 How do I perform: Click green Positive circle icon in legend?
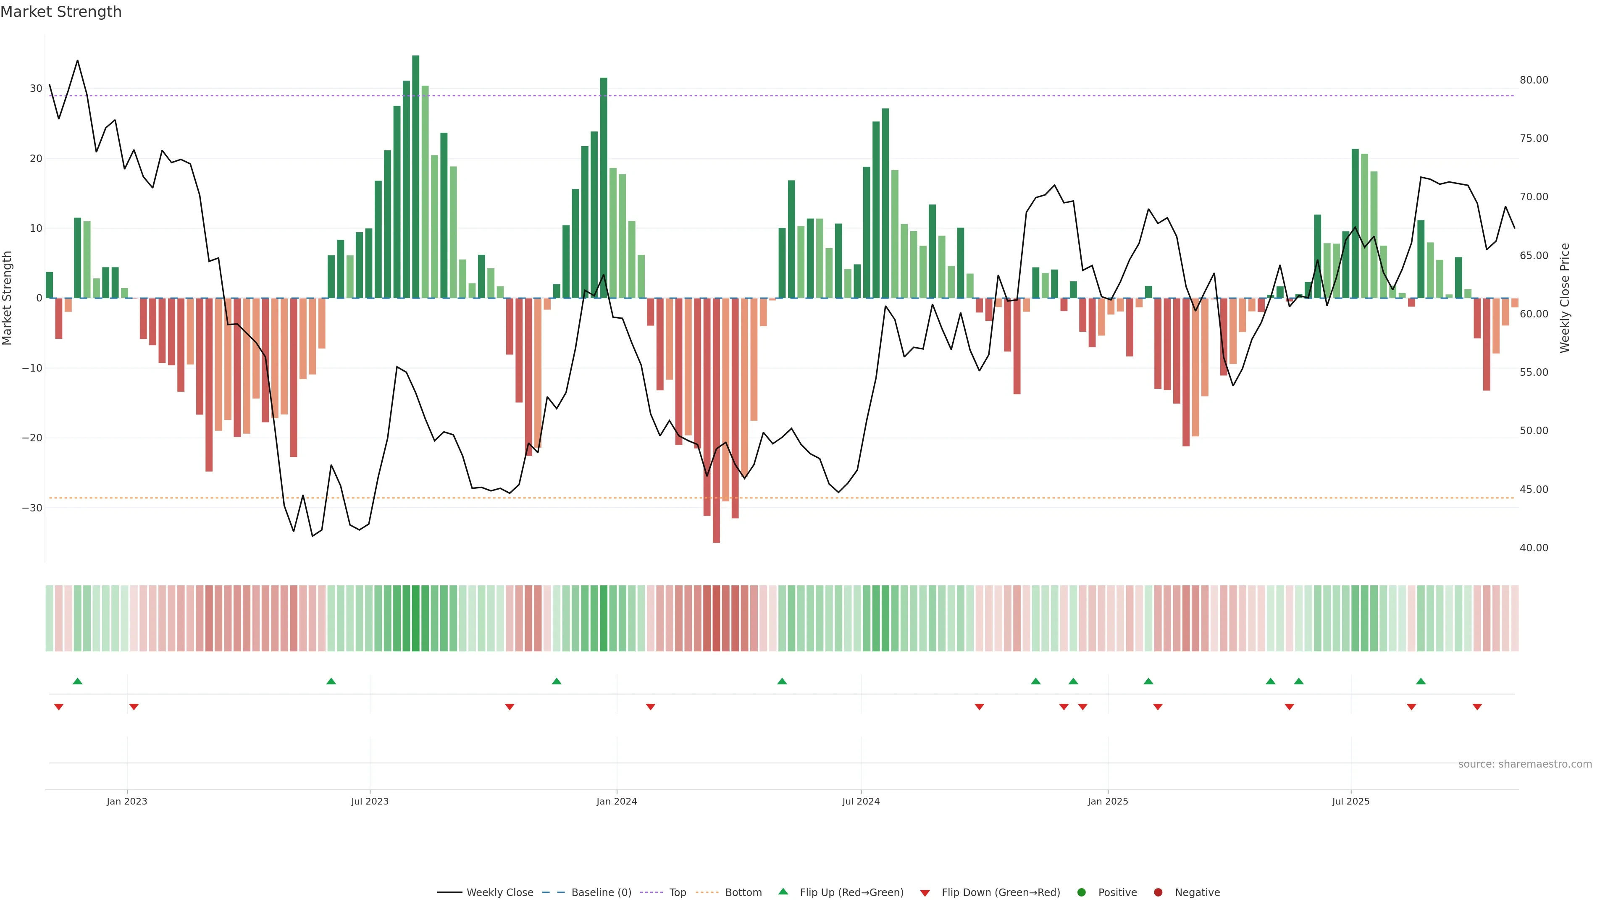click(x=1081, y=893)
